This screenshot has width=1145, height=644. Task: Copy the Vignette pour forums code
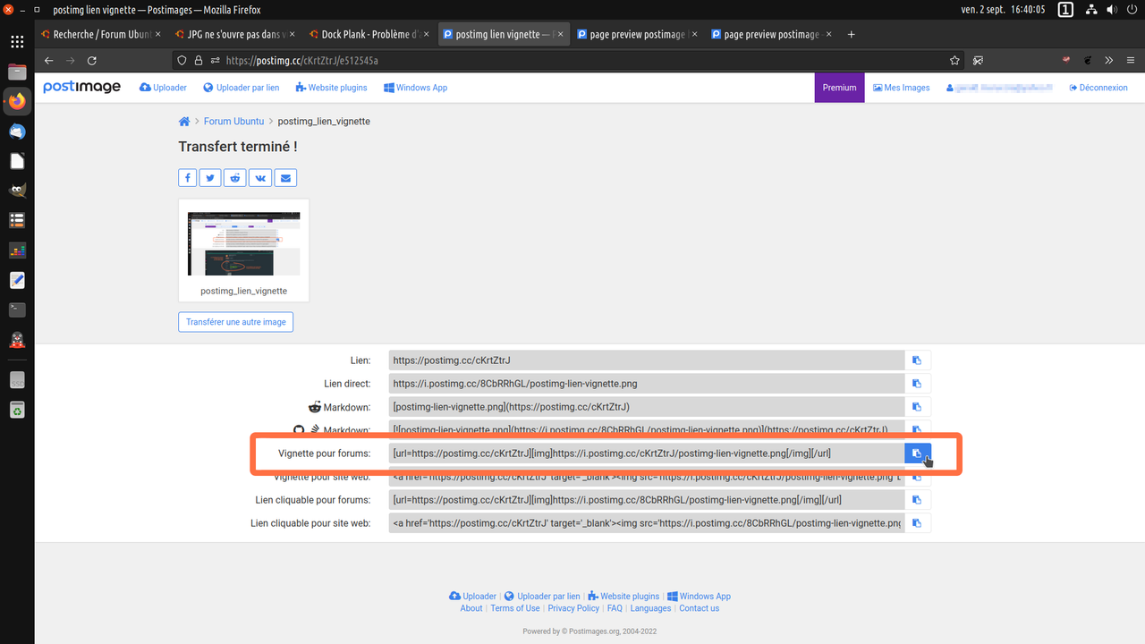point(917,453)
